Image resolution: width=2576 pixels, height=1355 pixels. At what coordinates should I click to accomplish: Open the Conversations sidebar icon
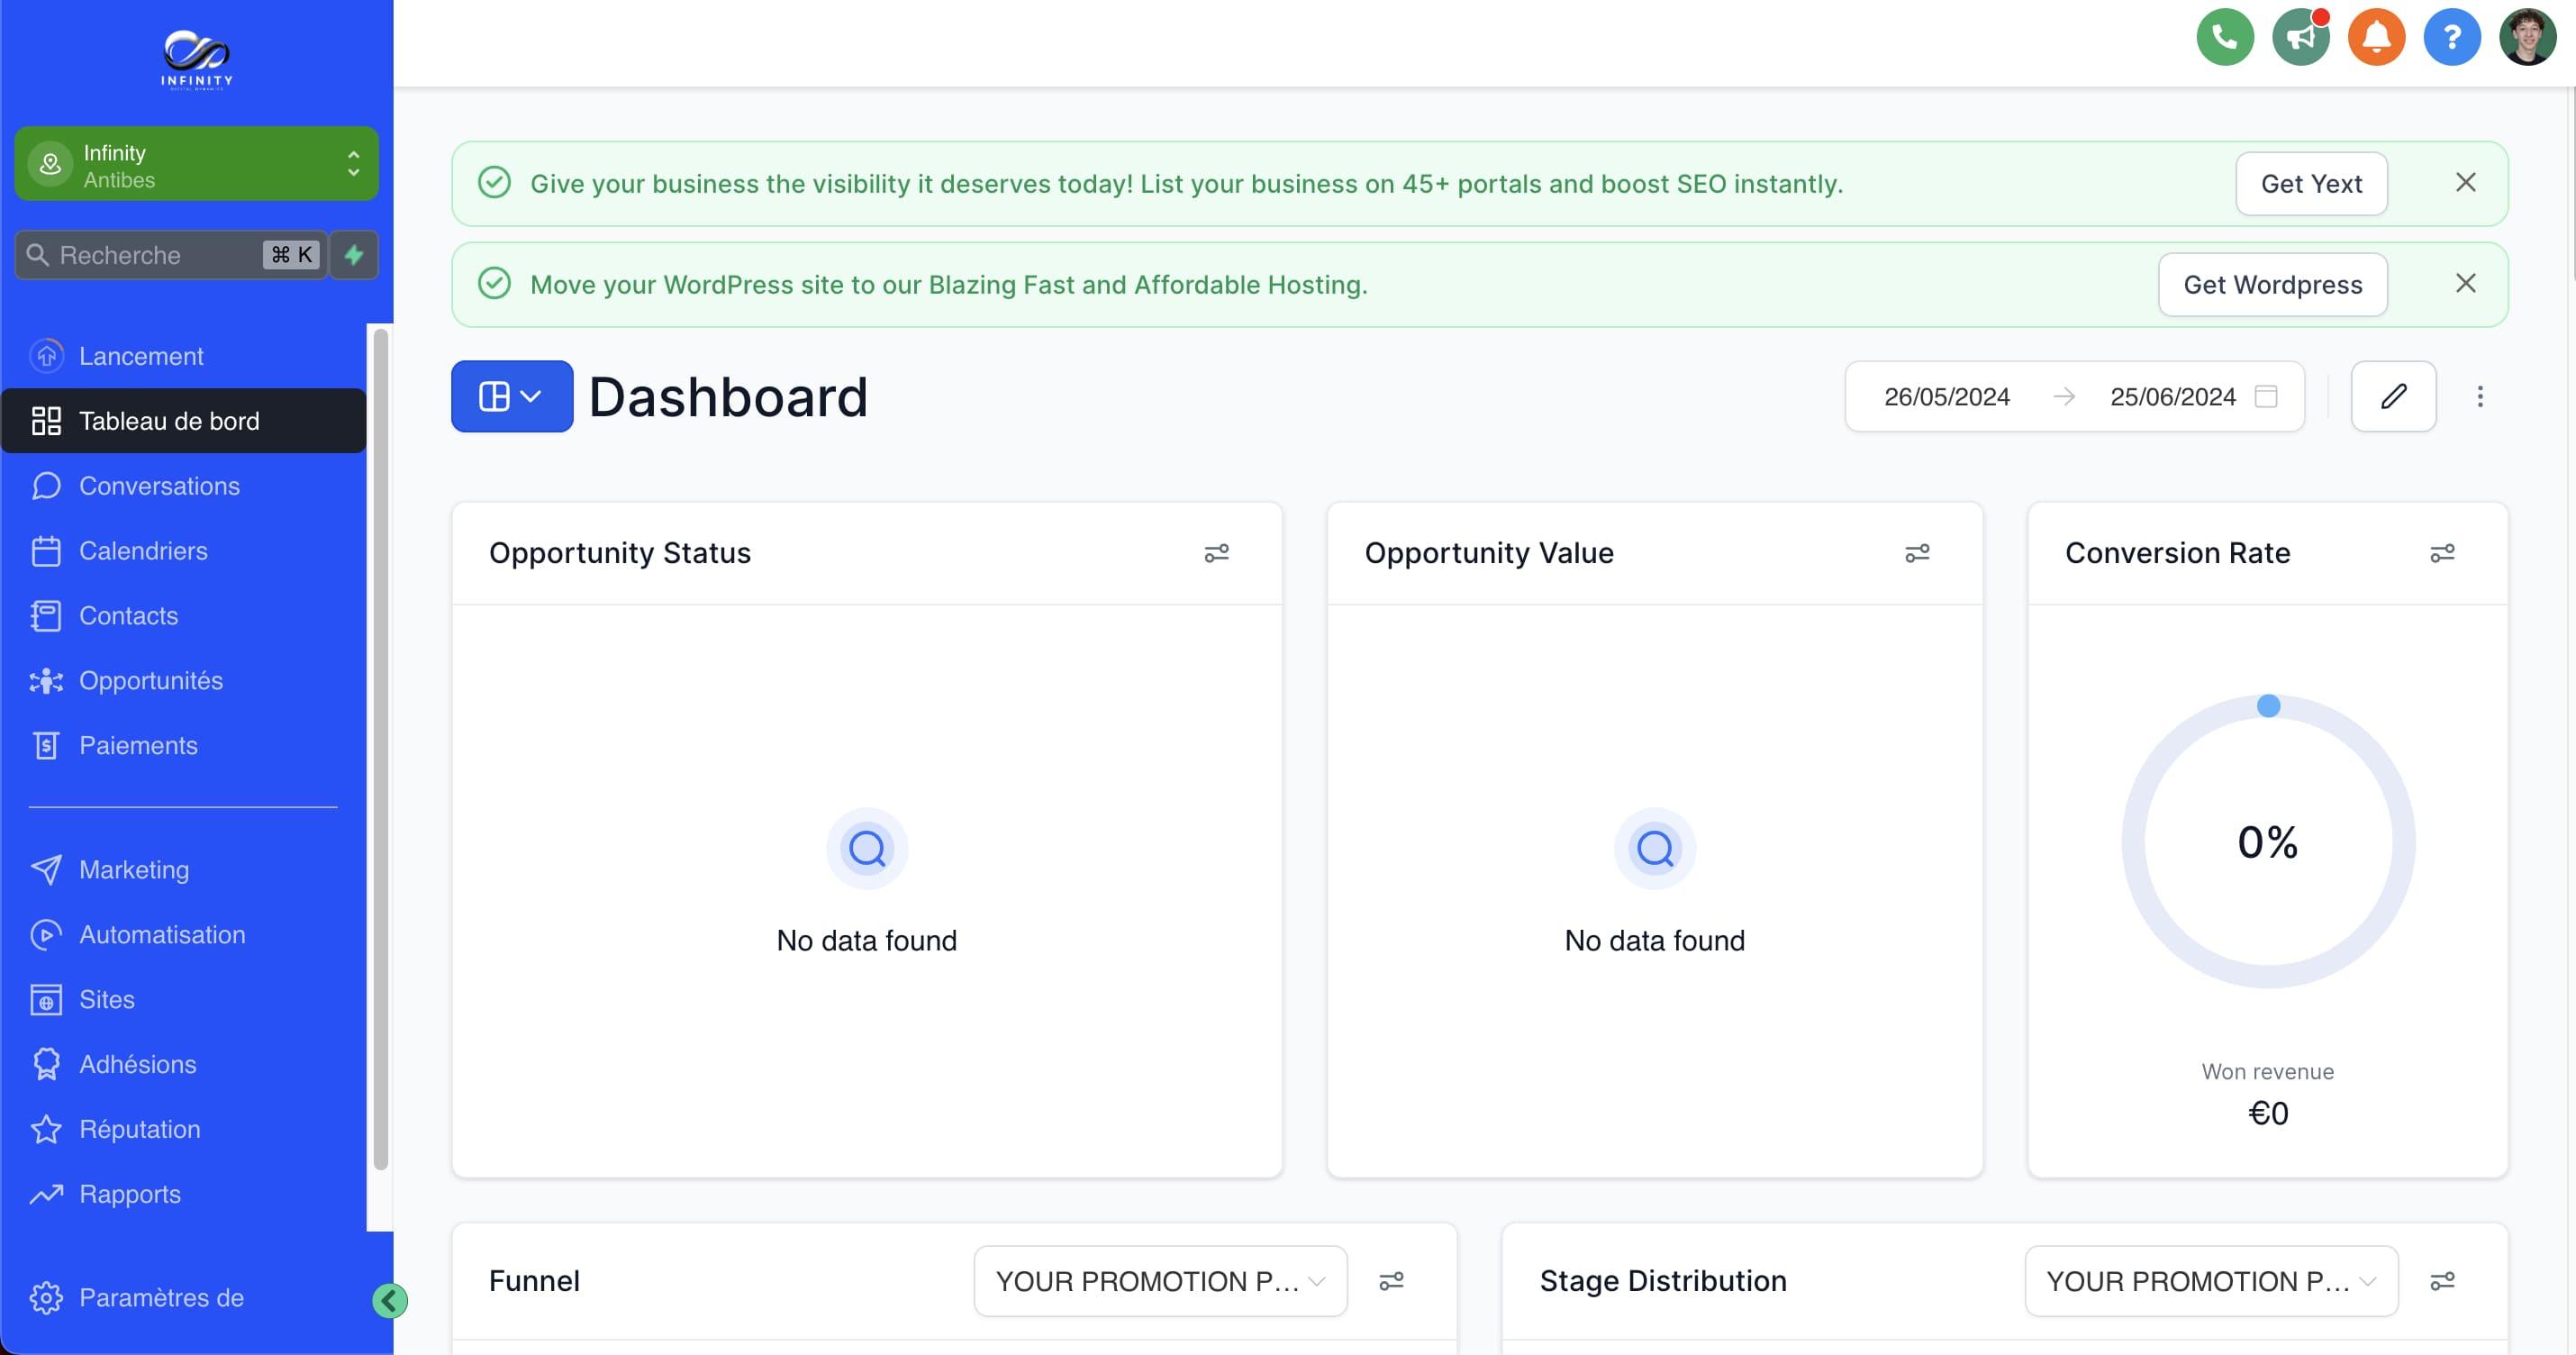tap(46, 486)
